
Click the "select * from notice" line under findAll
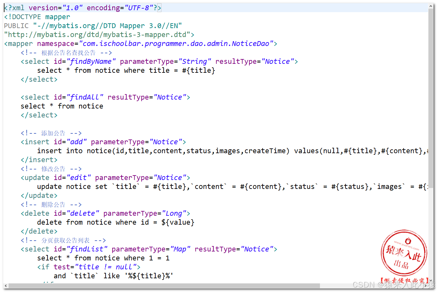62,106
